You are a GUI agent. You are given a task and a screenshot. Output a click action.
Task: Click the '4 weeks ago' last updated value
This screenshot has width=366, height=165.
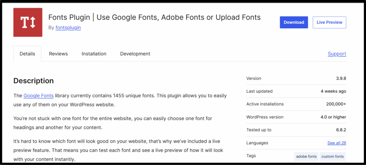click(x=333, y=91)
